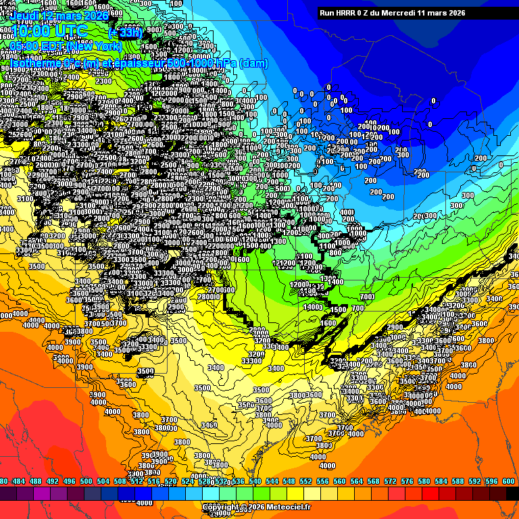This screenshot has width=519, height=519.
Task: Click the 05:00 EDT (New York) label
Action: click(x=66, y=47)
